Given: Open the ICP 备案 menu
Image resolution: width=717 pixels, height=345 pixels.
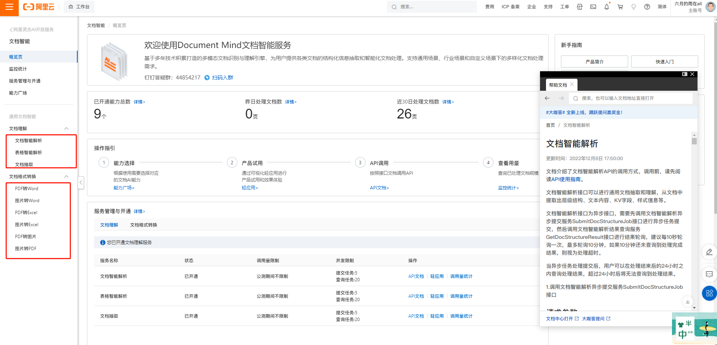Looking at the screenshot, I should 511,7.
